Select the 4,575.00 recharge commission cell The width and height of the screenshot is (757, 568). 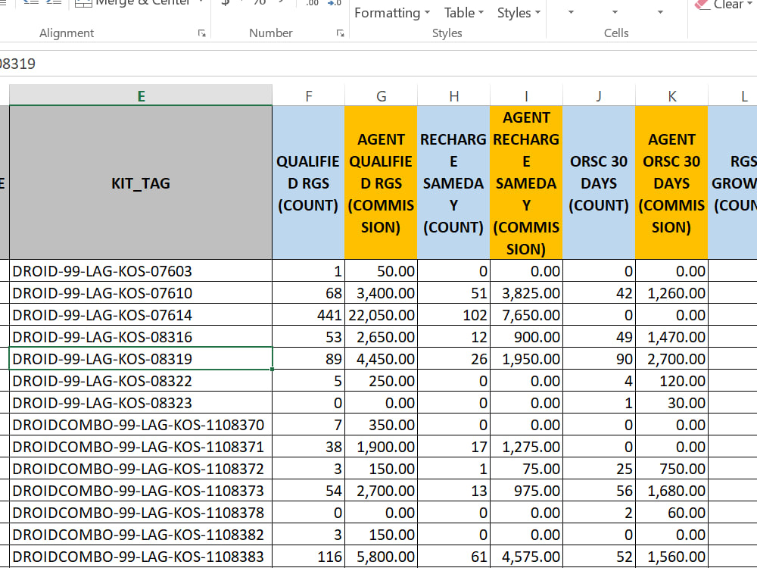pyautogui.click(x=526, y=557)
